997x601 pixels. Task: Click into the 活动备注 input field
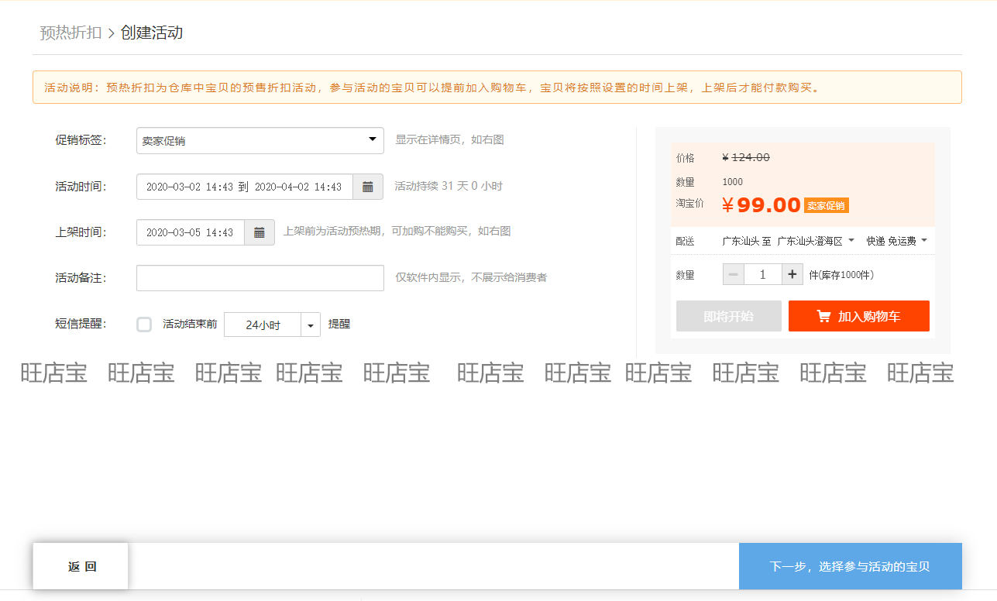(260, 278)
